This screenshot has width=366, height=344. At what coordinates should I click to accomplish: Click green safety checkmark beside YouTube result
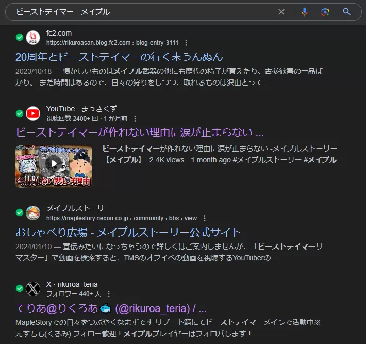click(20, 113)
